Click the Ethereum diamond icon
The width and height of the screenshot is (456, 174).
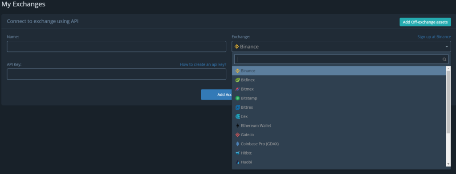(x=237, y=126)
